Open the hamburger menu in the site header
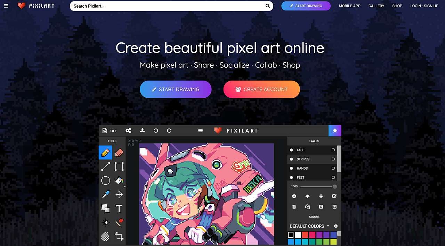 coord(6,6)
